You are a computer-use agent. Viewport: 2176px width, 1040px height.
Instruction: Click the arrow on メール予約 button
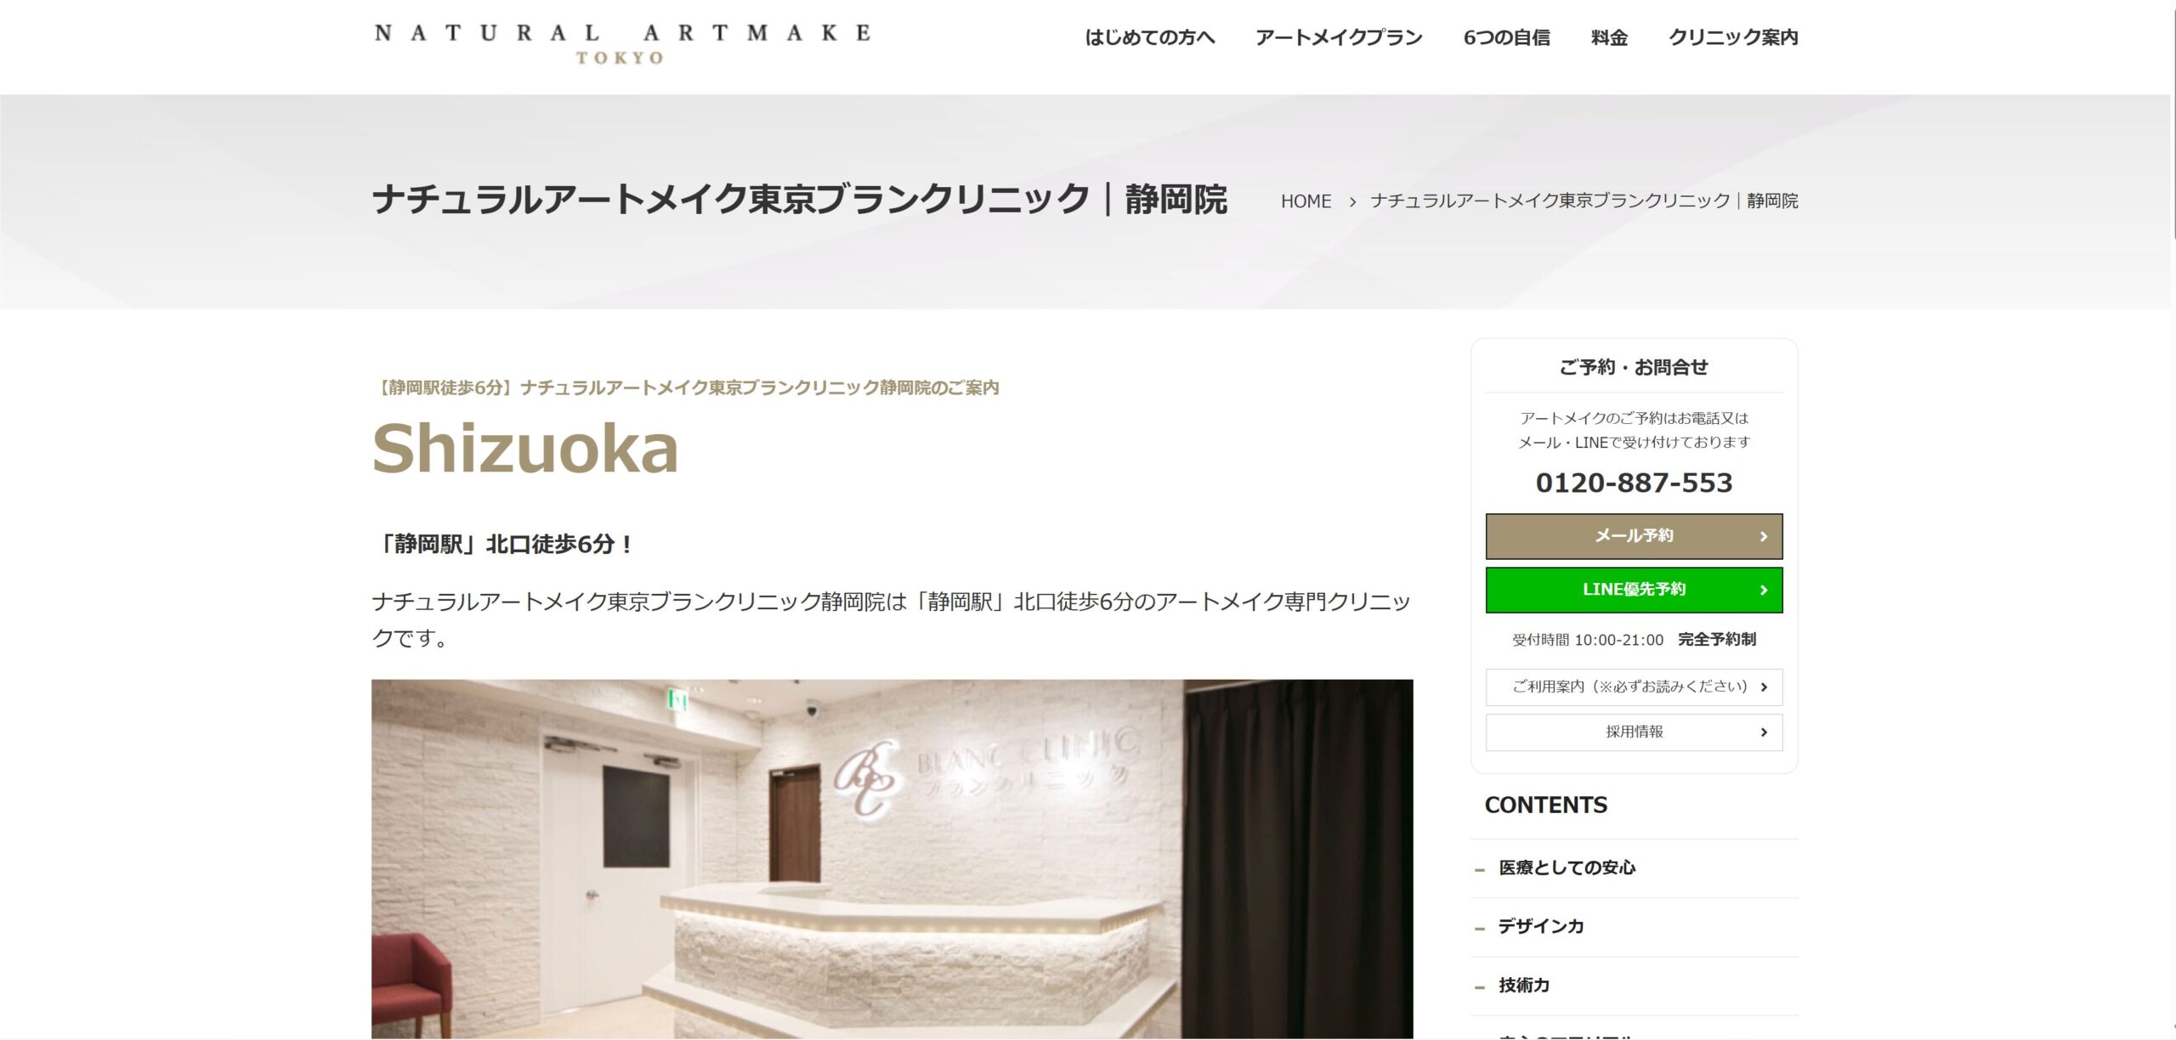[x=1764, y=536]
